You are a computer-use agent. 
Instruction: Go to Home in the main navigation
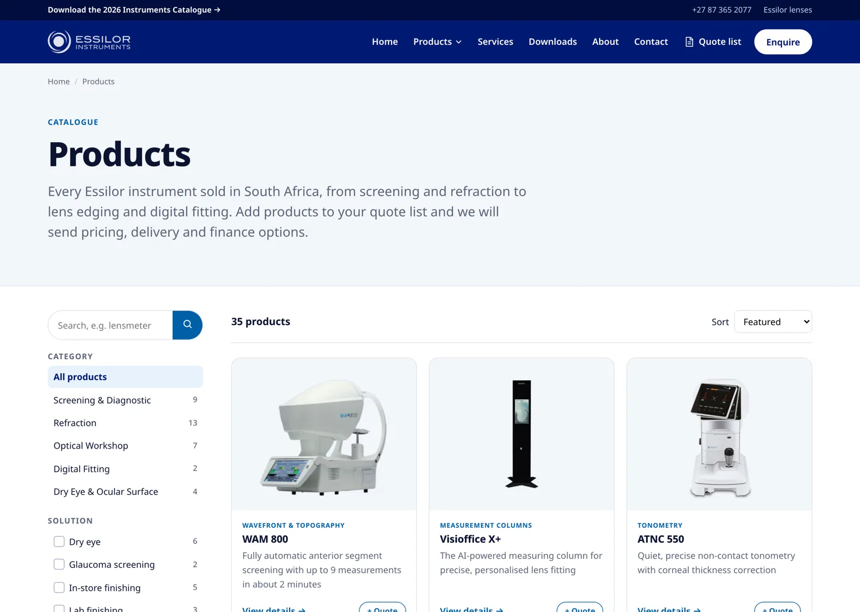point(385,42)
